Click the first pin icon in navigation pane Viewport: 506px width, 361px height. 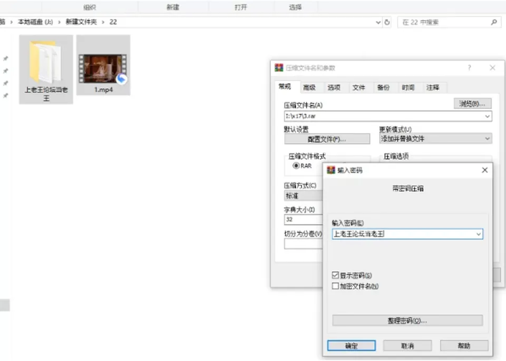point(5,58)
